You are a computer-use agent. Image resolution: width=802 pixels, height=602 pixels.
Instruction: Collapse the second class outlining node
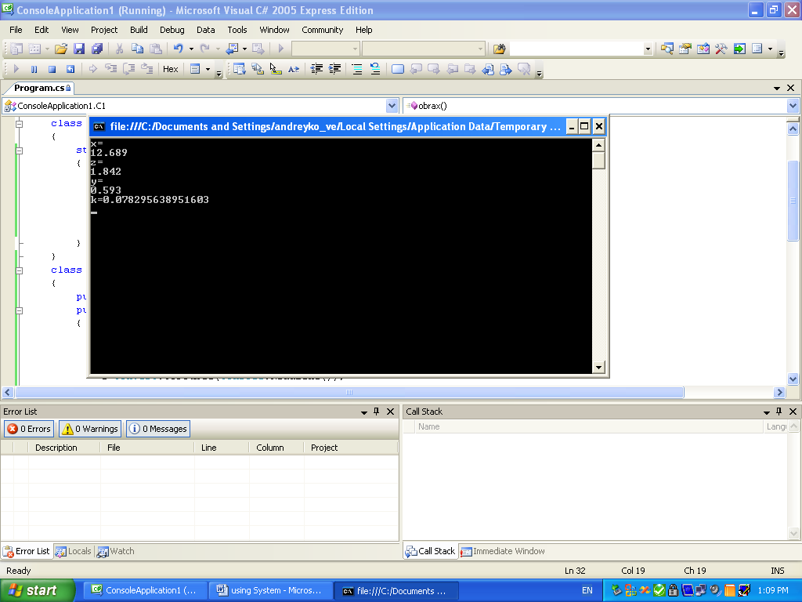(20, 270)
